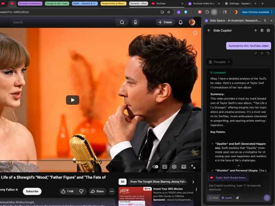This screenshot has width=275, height=206.
Task: Open more actions menu under the video
Action: click(x=112, y=191)
